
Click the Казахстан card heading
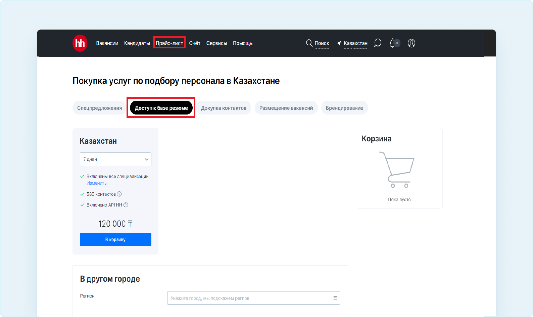pos(98,141)
